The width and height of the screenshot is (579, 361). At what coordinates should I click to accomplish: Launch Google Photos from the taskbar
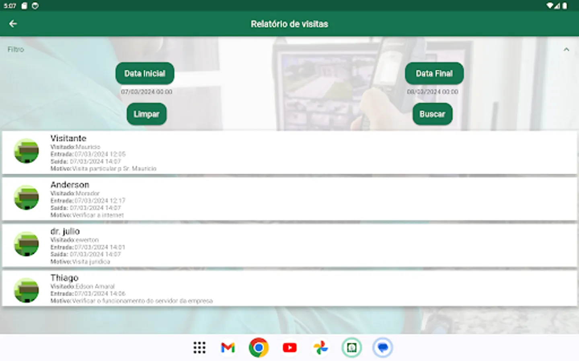coord(320,347)
